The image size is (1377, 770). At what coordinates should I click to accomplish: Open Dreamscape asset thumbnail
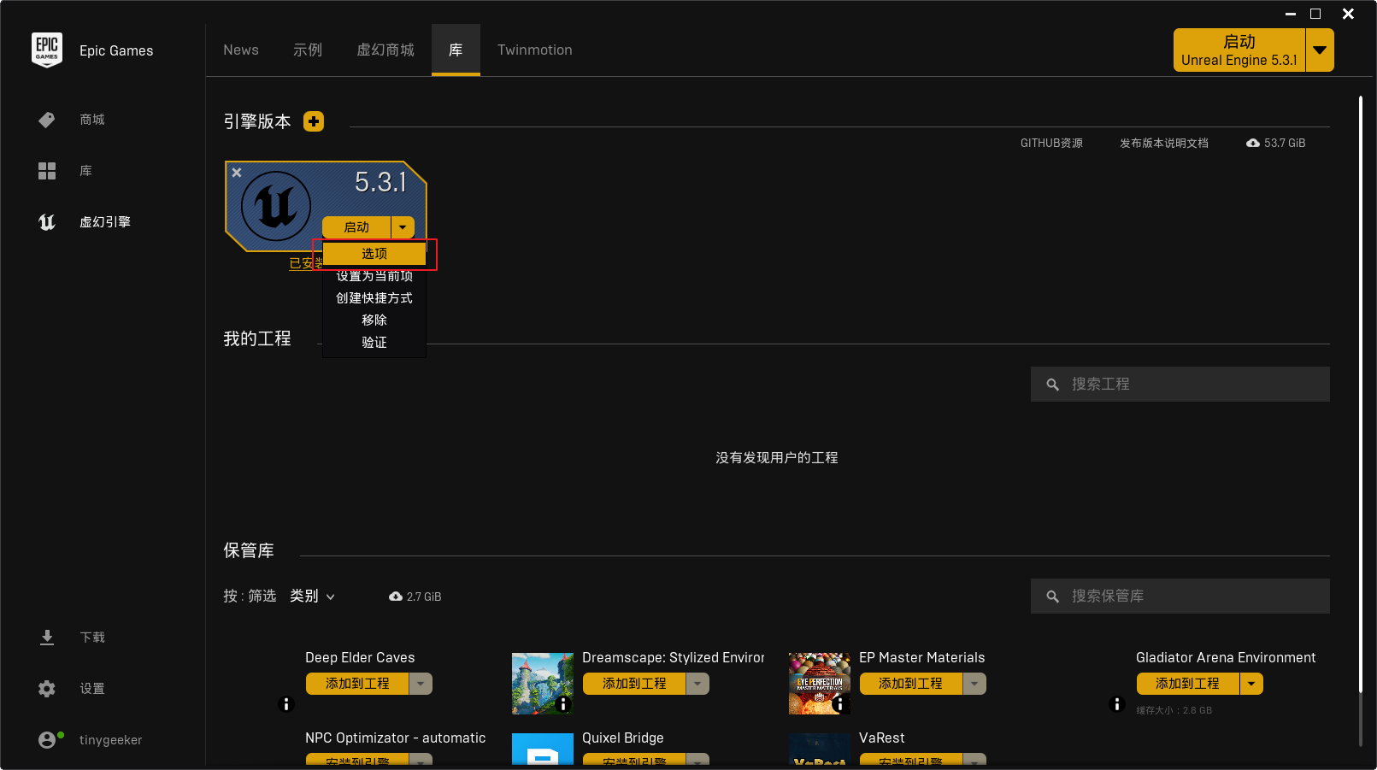pyautogui.click(x=543, y=684)
